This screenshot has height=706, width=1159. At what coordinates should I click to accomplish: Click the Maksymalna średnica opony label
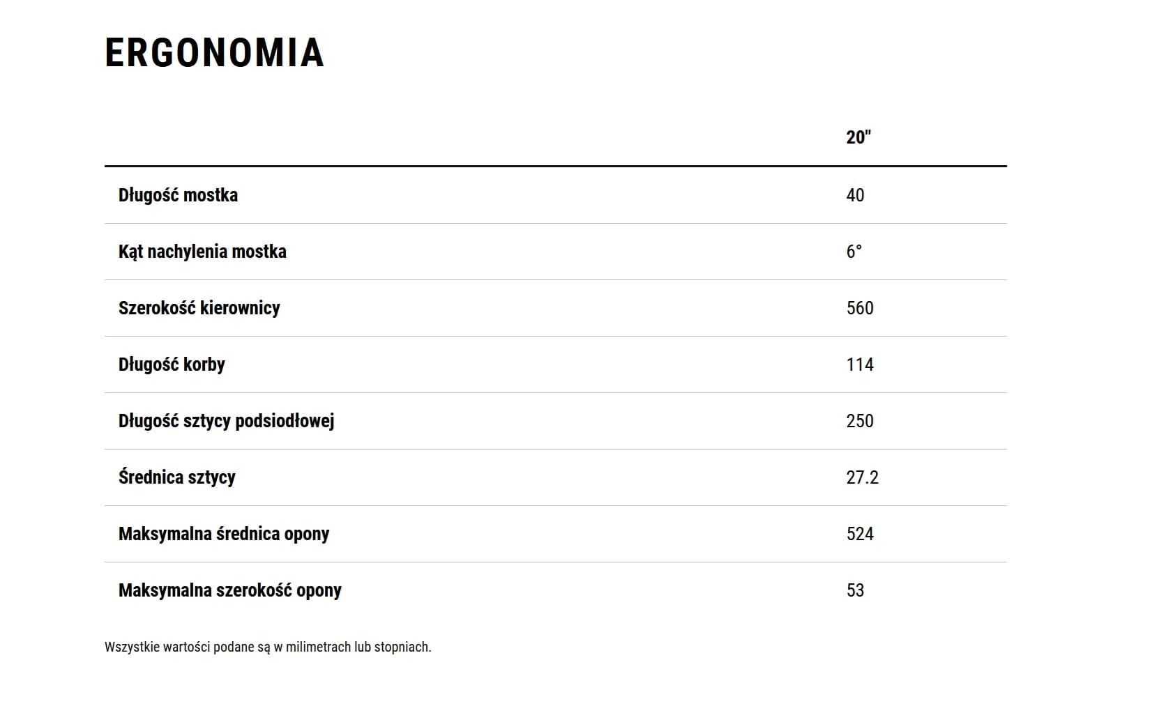pos(223,534)
